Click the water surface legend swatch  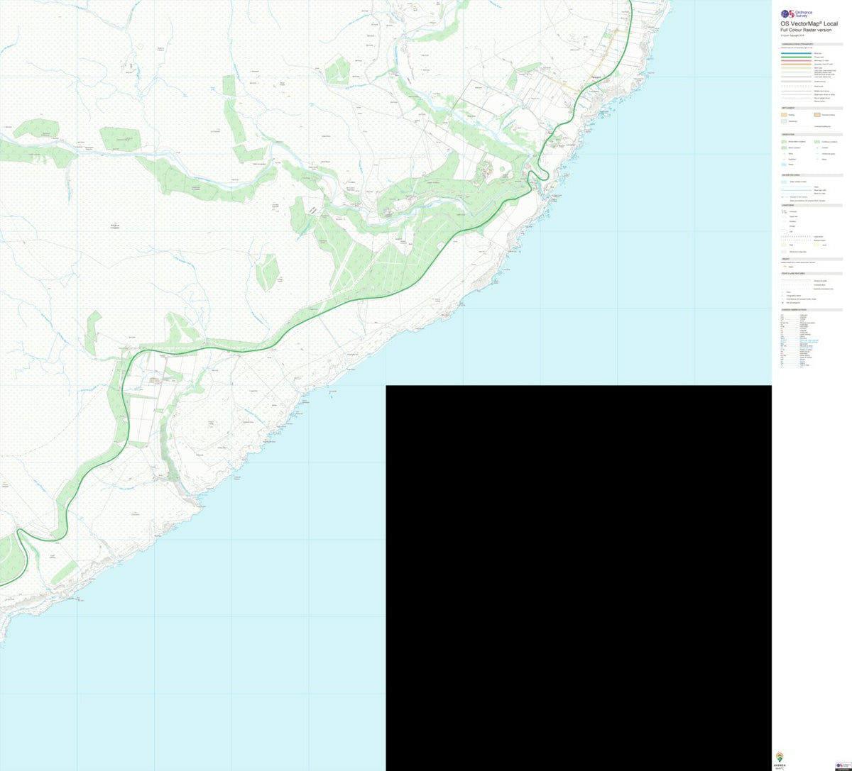pos(784,182)
